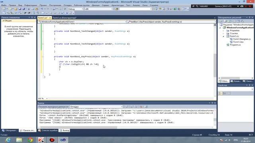Collapse the WindowsFormsApplication project node
The width and height of the screenshot is (255, 143).
click(x=220, y=28)
